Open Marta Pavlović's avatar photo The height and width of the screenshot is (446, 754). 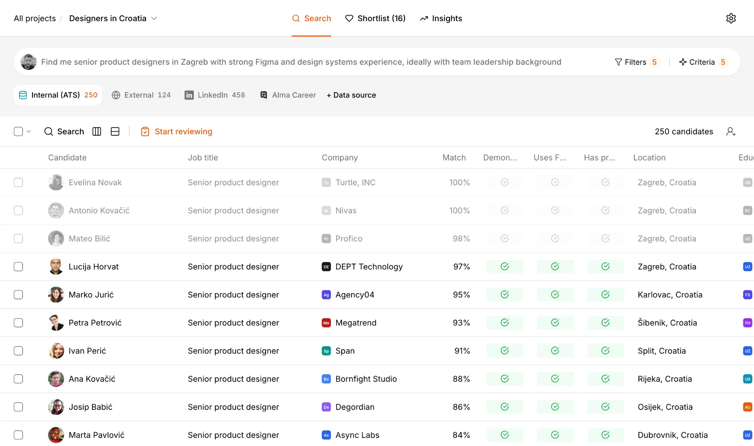[x=56, y=435]
